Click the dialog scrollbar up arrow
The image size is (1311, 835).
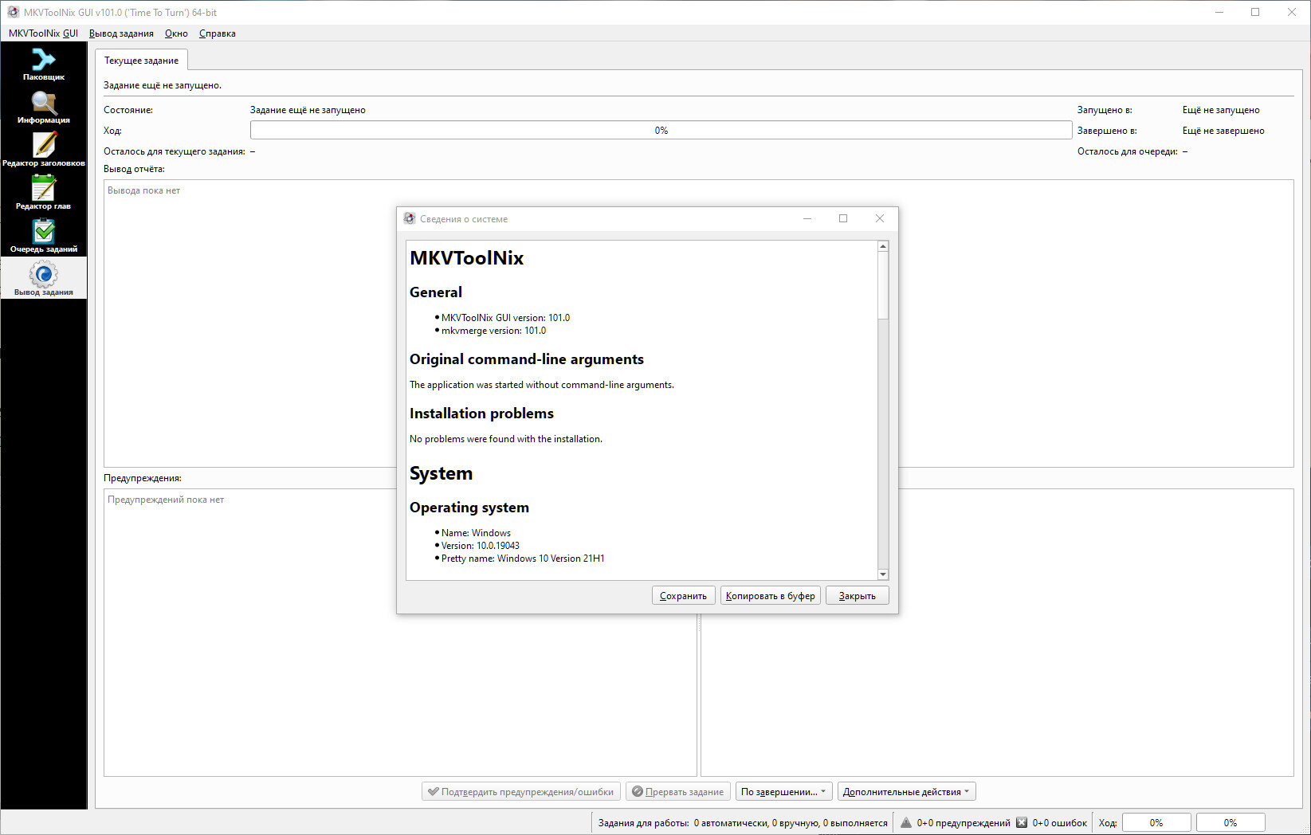click(883, 246)
